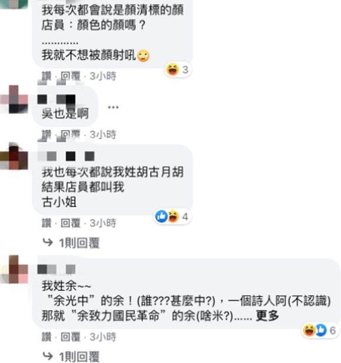Like the 顏清標 comment with 讚
The height and width of the screenshot is (363, 341).
(47, 76)
